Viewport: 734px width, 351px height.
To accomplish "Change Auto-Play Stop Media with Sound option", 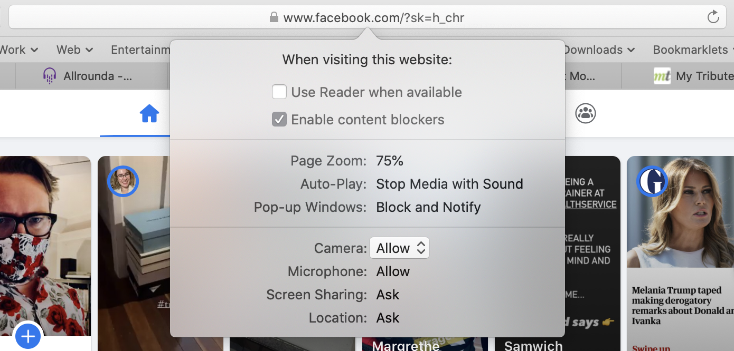I will [x=449, y=184].
